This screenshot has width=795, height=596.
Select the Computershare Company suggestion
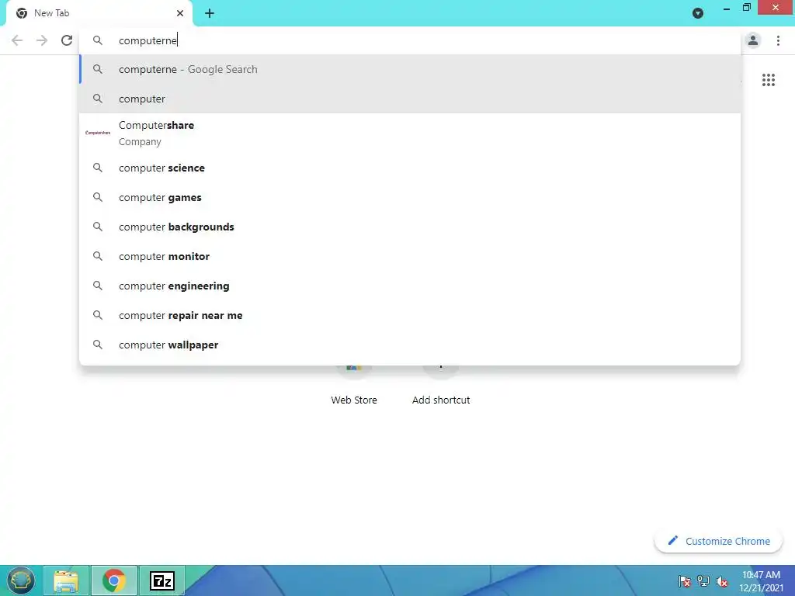pyautogui.click(x=410, y=133)
